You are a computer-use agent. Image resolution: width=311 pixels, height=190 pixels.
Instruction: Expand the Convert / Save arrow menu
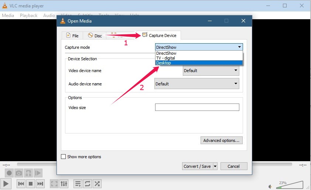pos(215,166)
